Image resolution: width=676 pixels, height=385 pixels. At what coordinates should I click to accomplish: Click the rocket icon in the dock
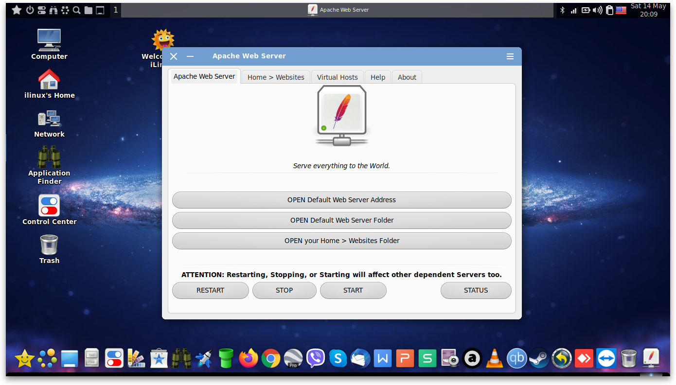(x=204, y=359)
